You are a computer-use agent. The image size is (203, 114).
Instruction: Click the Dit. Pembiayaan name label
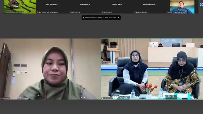pos(5,98)
